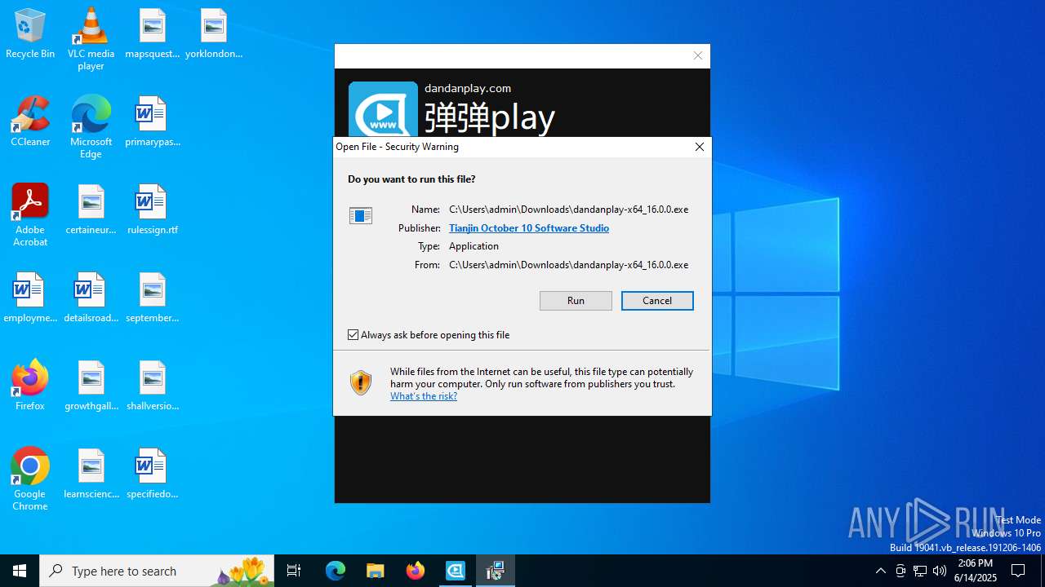Viewport: 1045px width, 587px height.
Task: Select the specifiedo Word document
Action: tap(152, 474)
